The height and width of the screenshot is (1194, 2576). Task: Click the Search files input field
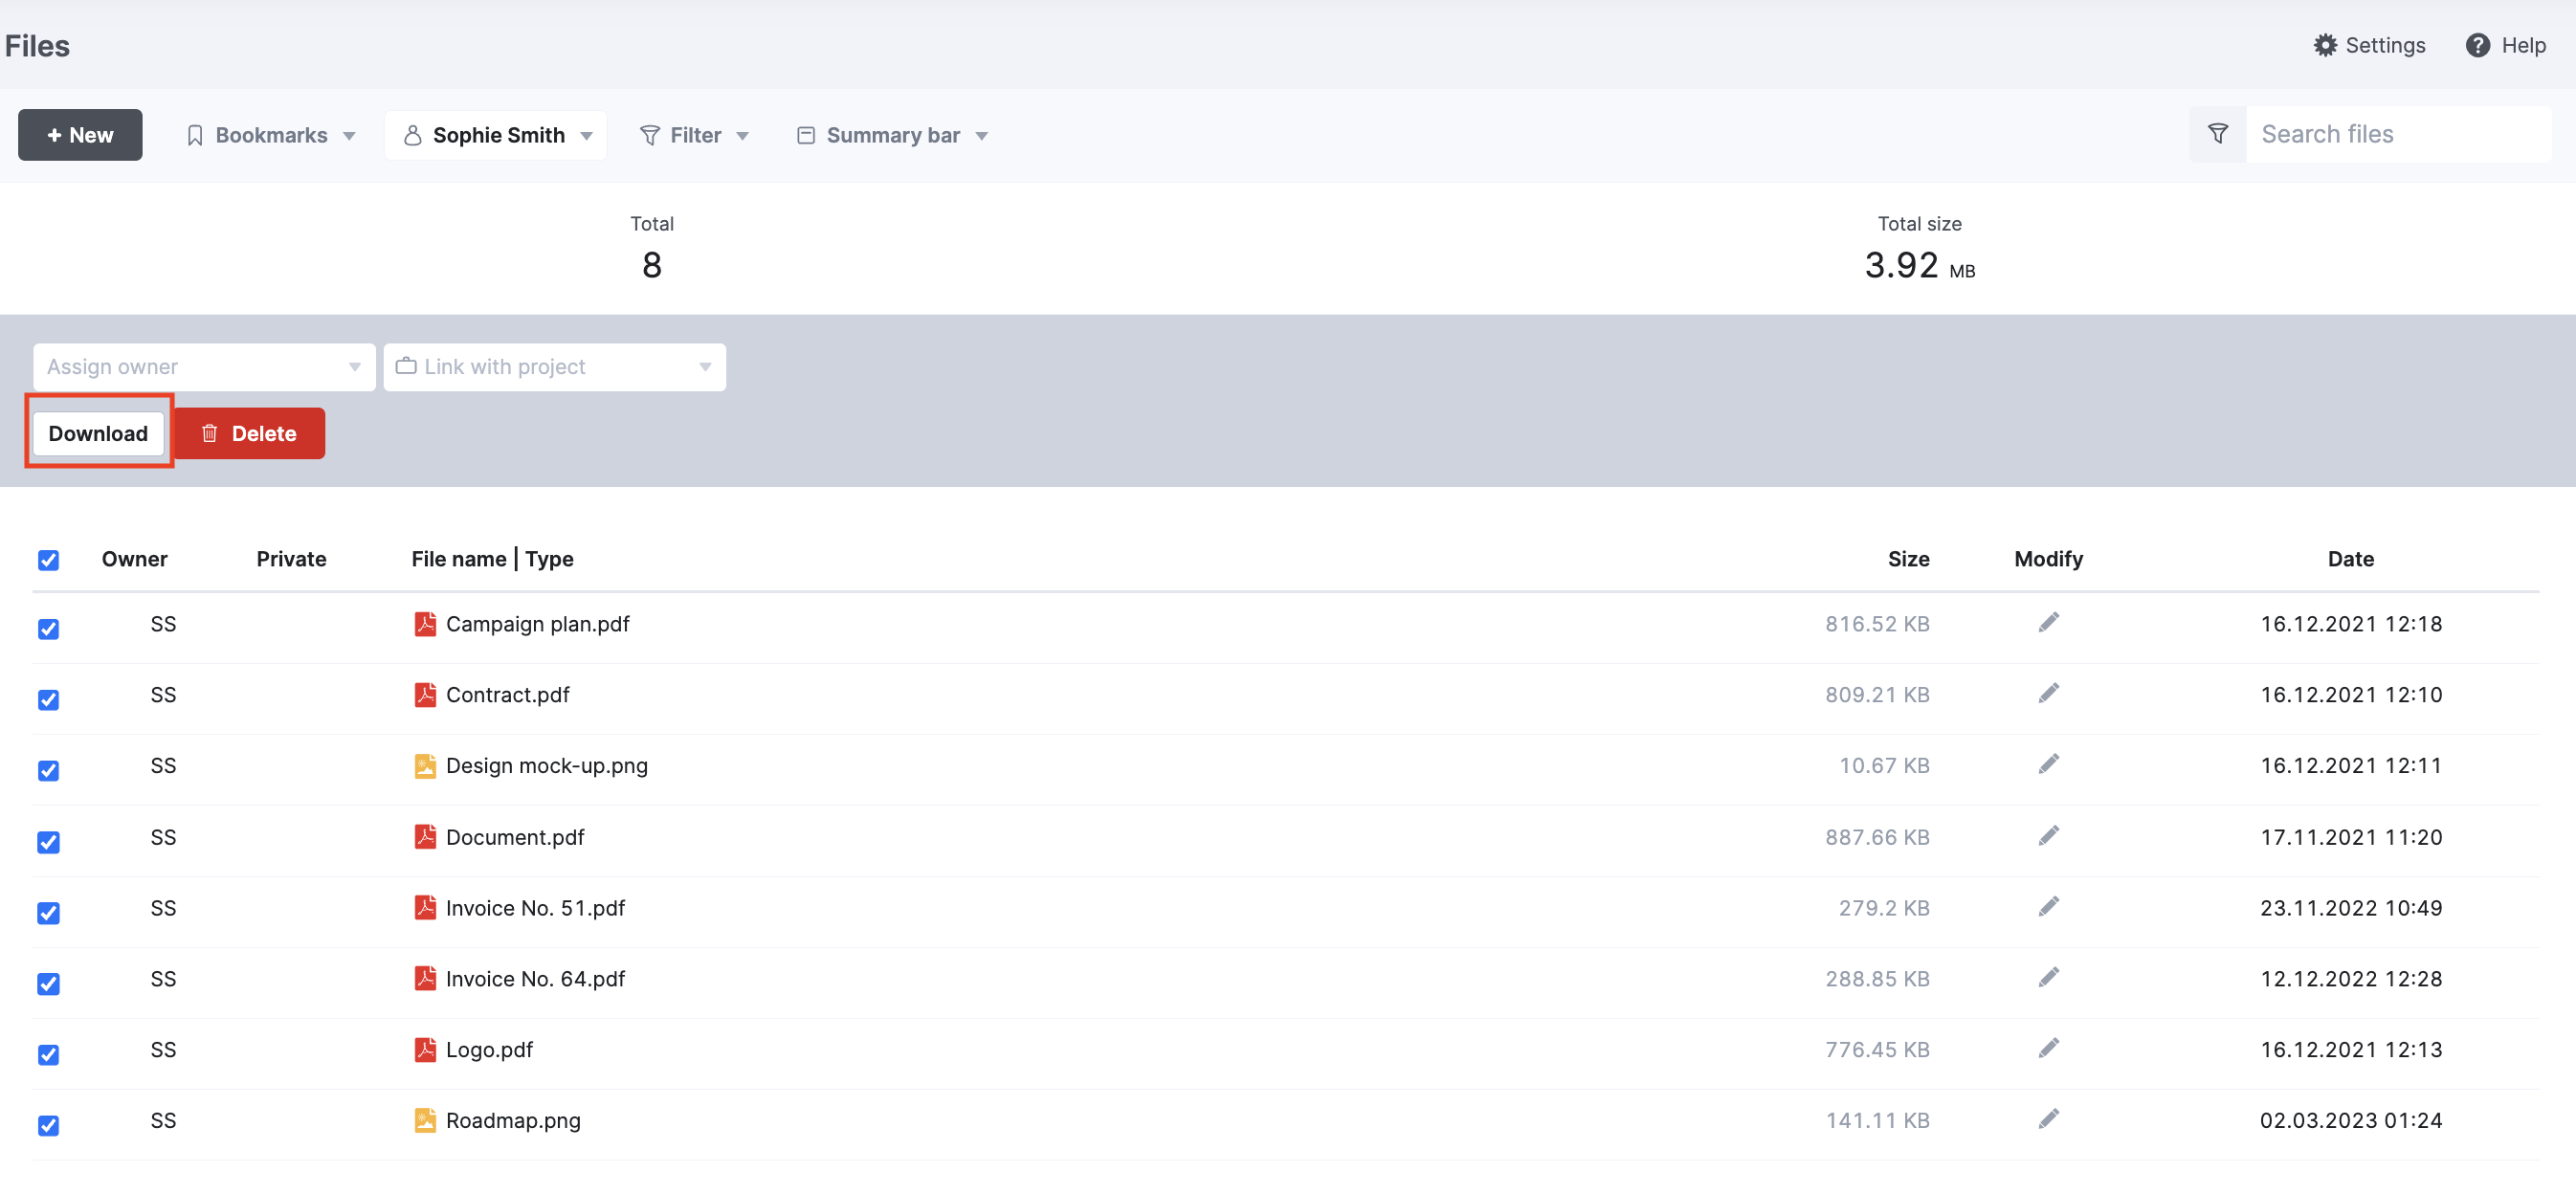(2398, 134)
